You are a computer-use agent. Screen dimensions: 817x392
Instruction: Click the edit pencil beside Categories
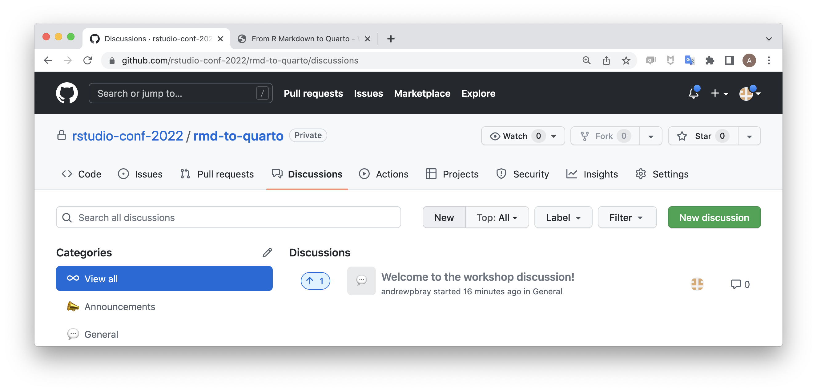point(268,252)
